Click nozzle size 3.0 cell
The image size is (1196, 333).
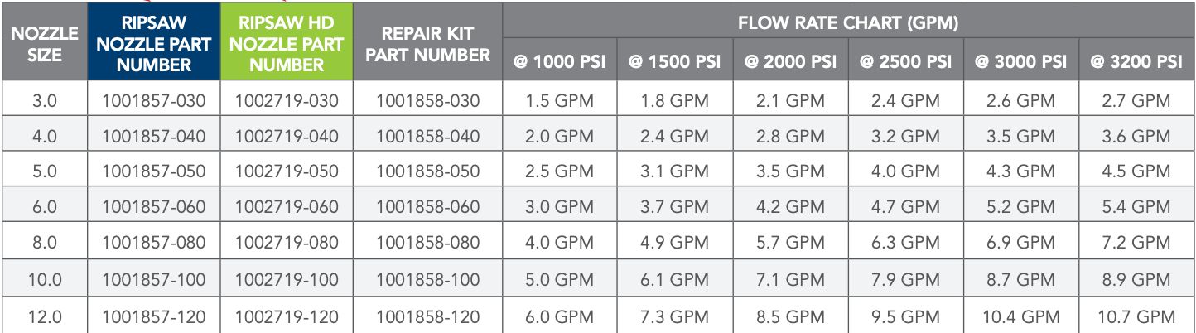pos(45,101)
